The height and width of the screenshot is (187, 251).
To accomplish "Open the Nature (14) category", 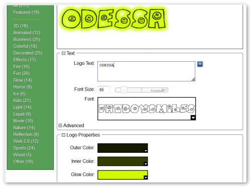I will coord(24,128).
